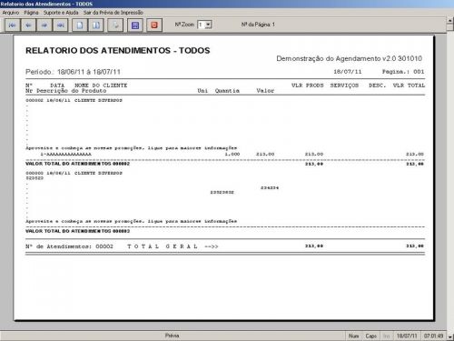Click the vertical scrollbar down arrow
This screenshot has height=341, width=454.
point(450,336)
